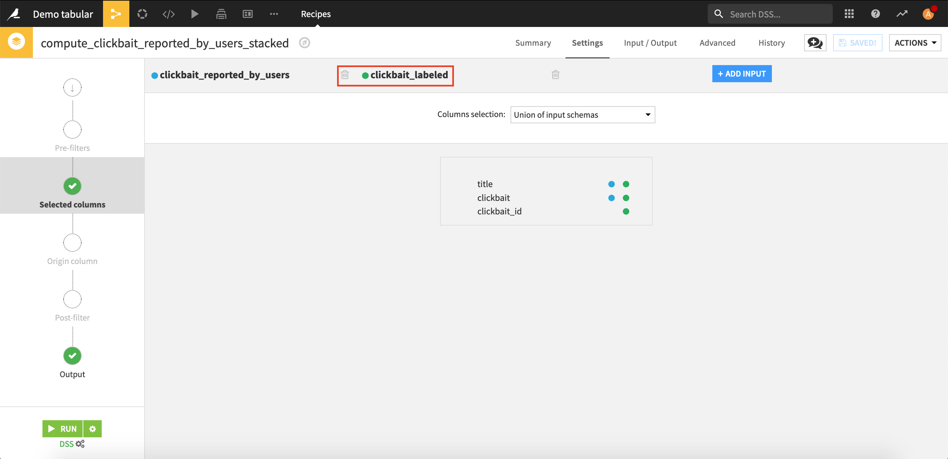
Task: Open the jobs play icon in top bar
Action: point(195,14)
